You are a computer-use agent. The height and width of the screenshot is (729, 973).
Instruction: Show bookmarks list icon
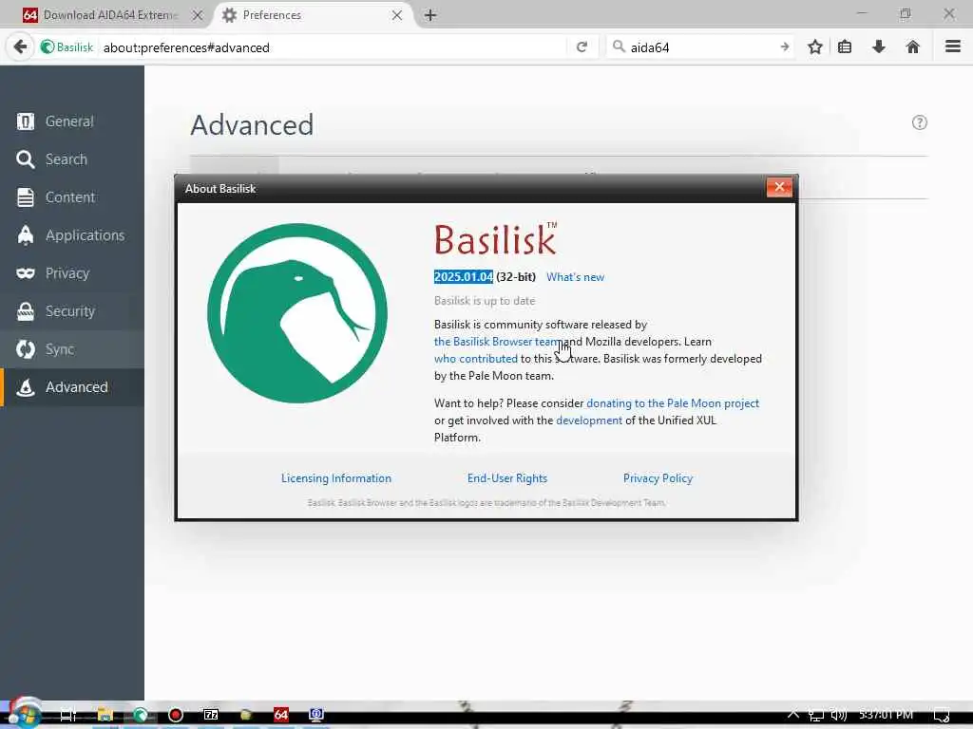tap(845, 47)
